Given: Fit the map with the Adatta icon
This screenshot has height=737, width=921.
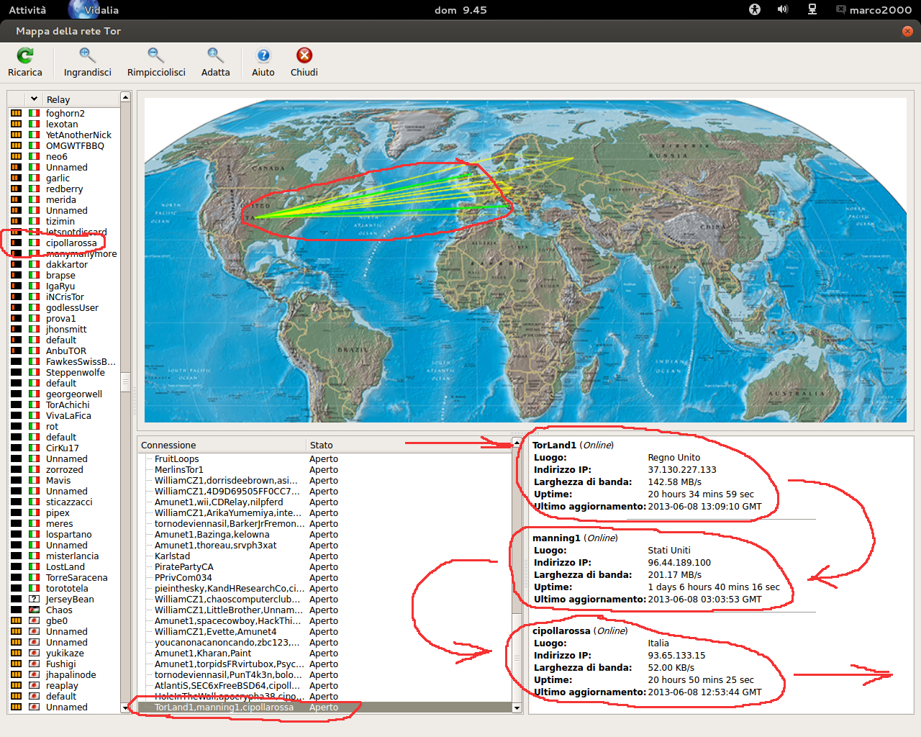Looking at the screenshot, I should click(x=215, y=55).
